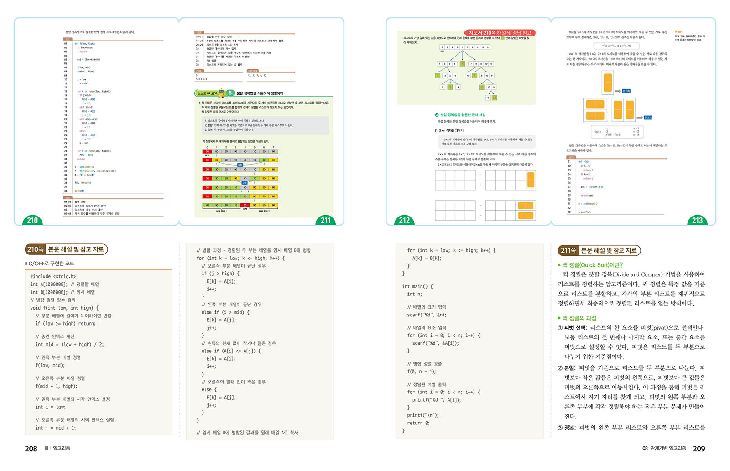Image resolution: width=730 pixels, height=471 pixels.
Task: Click the 208 page number in footer
Action: [x=31, y=449]
